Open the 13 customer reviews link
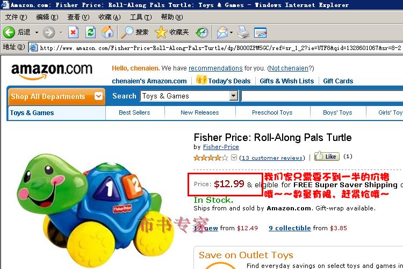This screenshot has width=403, height=269. click(x=272, y=158)
